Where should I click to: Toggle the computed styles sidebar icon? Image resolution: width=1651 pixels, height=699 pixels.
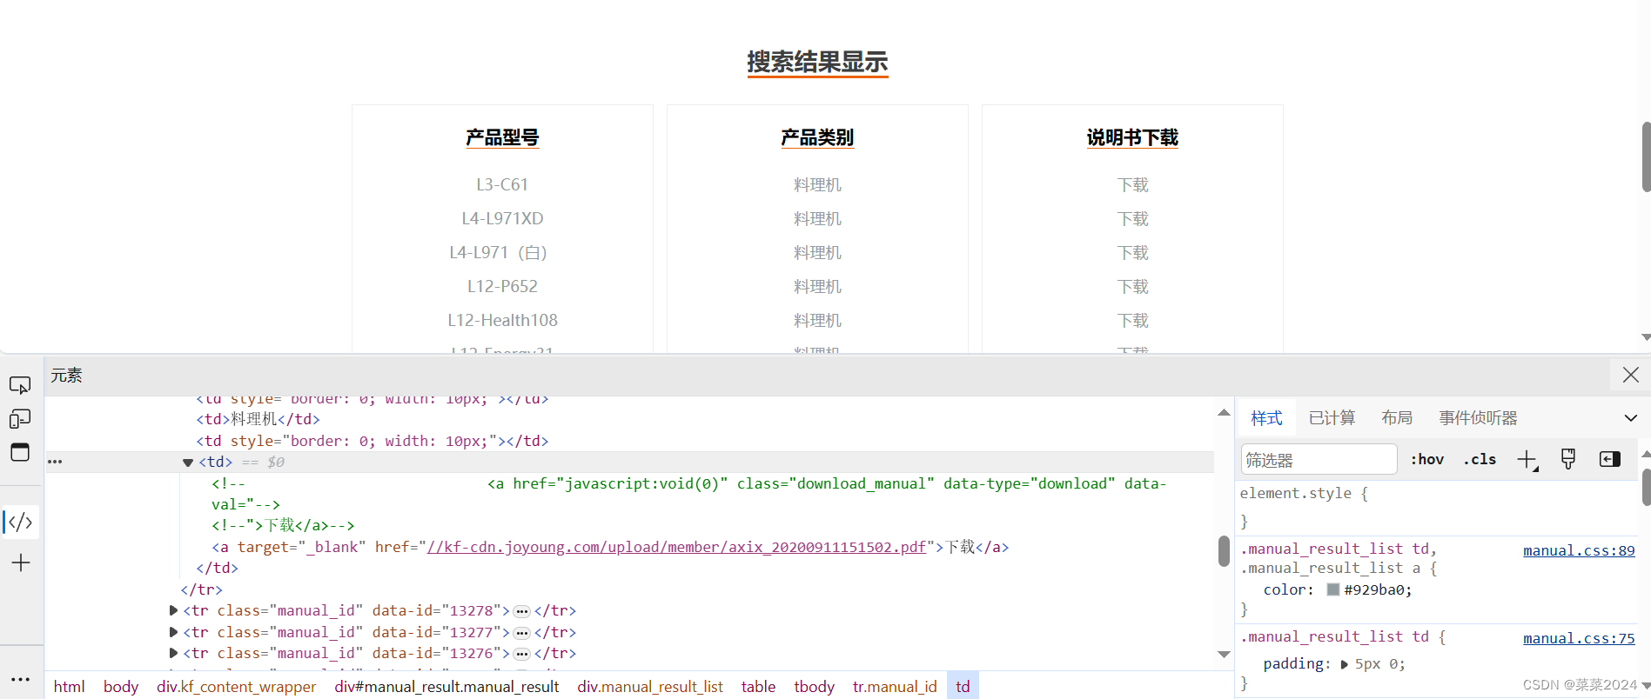pyautogui.click(x=1609, y=459)
